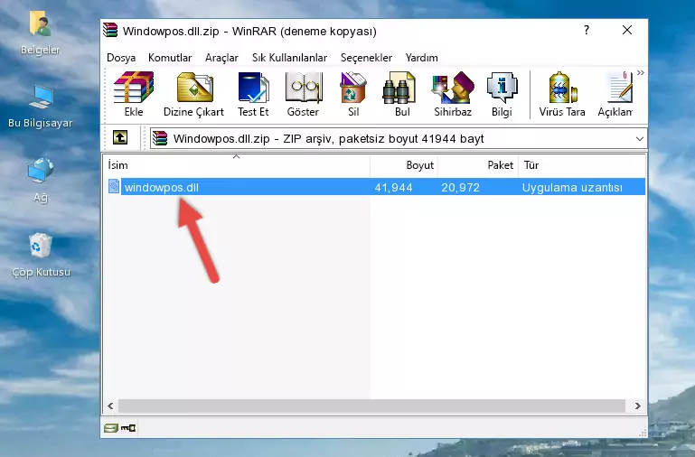Open the address bar path dropdown
The height and width of the screenshot is (457, 695).
(x=639, y=138)
